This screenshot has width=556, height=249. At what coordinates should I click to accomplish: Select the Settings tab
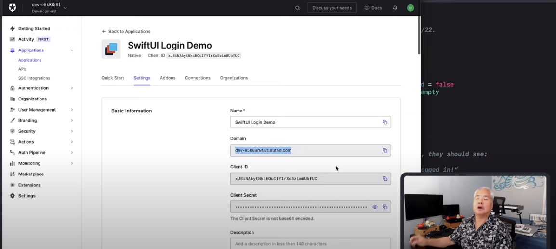pyautogui.click(x=142, y=78)
